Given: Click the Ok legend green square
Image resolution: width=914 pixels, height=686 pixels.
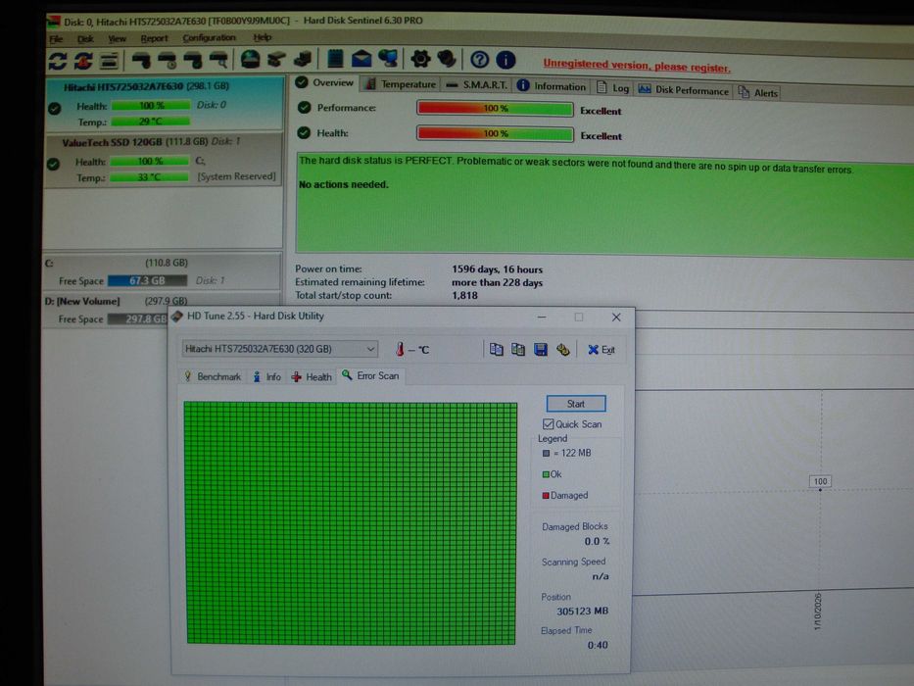Looking at the screenshot, I should 546,474.
